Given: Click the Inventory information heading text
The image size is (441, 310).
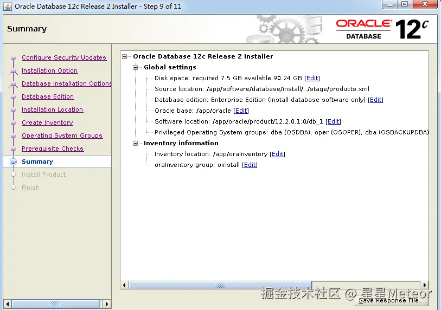Looking at the screenshot, I should point(181,143).
